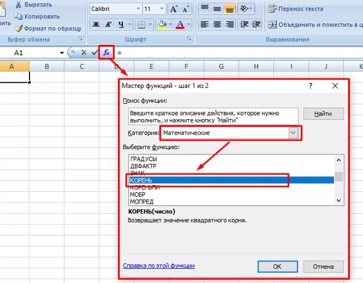Click function list scroll up arrow

coord(339,160)
